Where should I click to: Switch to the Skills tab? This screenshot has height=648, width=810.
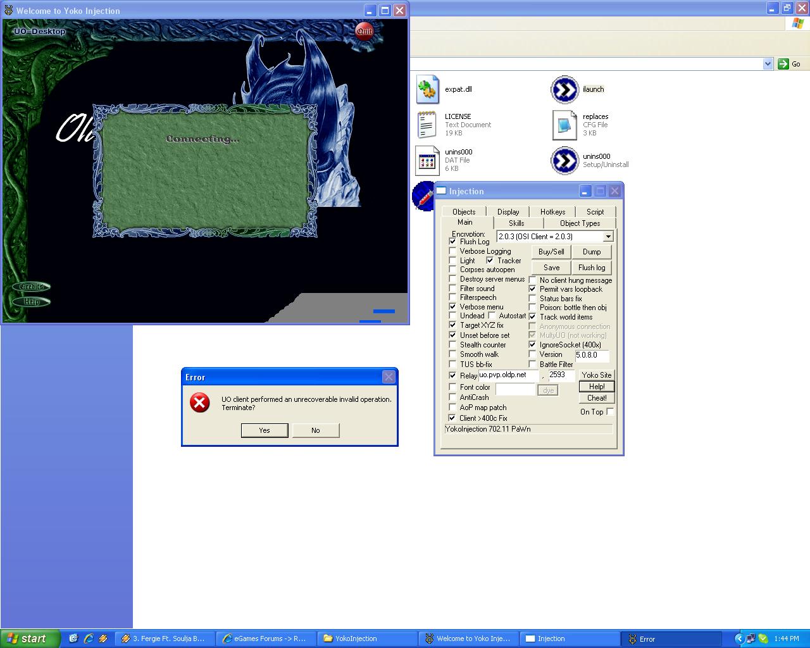[516, 223]
